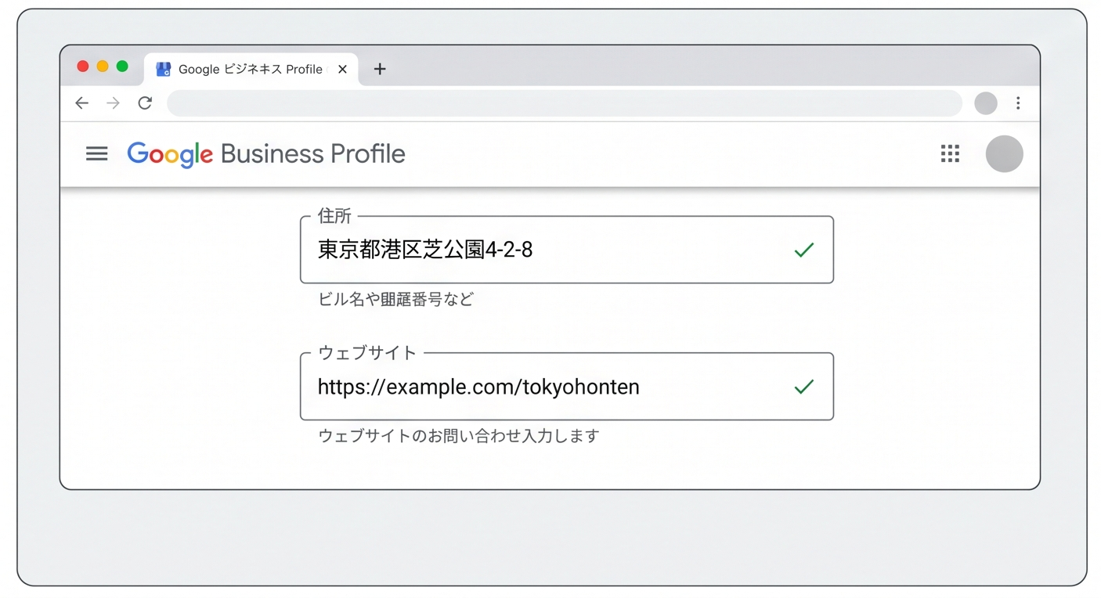Open a new tab with plus button
This screenshot has height=598, width=1101.
point(380,69)
